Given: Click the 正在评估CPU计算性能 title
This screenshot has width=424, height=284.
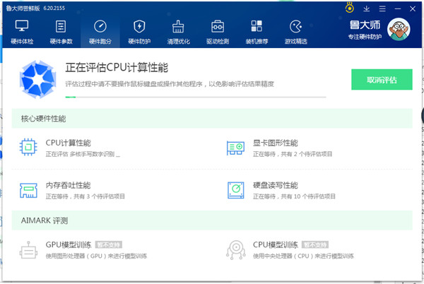Looking at the screenshot, I should [117, 67].
